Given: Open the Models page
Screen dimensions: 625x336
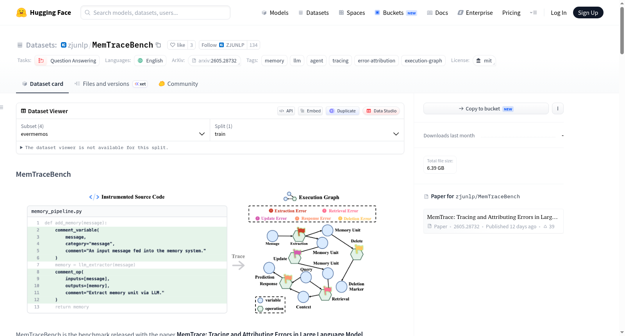Looking at the screenshot, I should pyautogui.click(x=275, y=12).
